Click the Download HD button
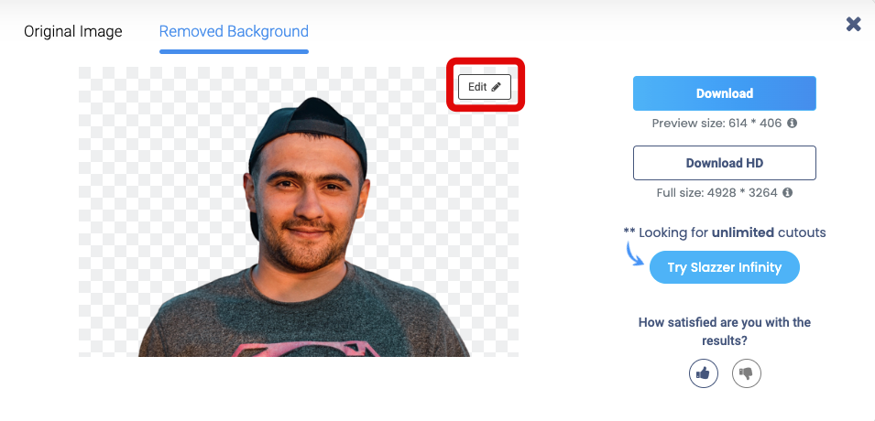 point(725,163)
